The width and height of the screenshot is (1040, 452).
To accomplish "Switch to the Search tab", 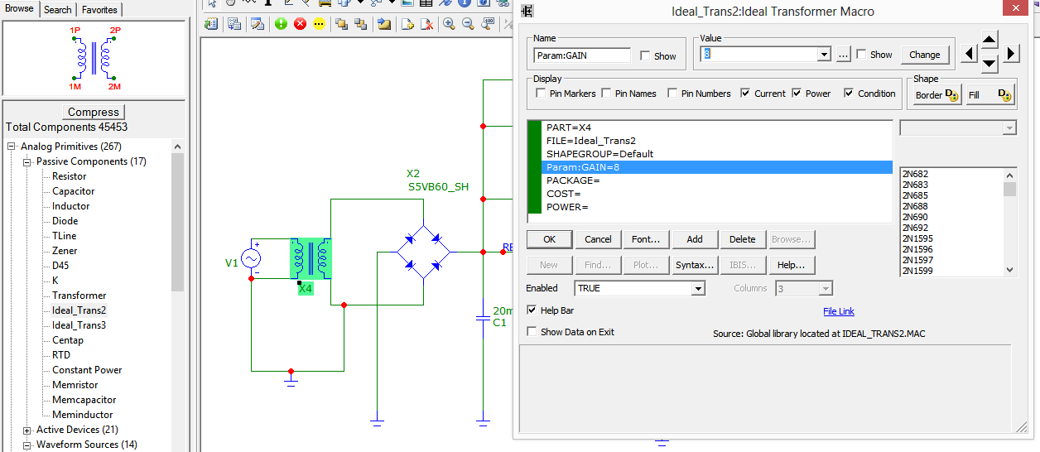I will pyautogui.click(x=58, y=10).
